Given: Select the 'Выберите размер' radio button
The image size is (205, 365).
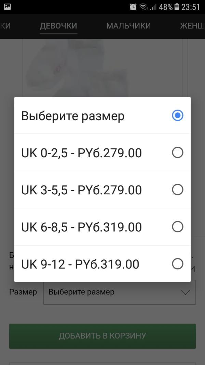Looking at the screenshot, I should (x=178, y=116).
